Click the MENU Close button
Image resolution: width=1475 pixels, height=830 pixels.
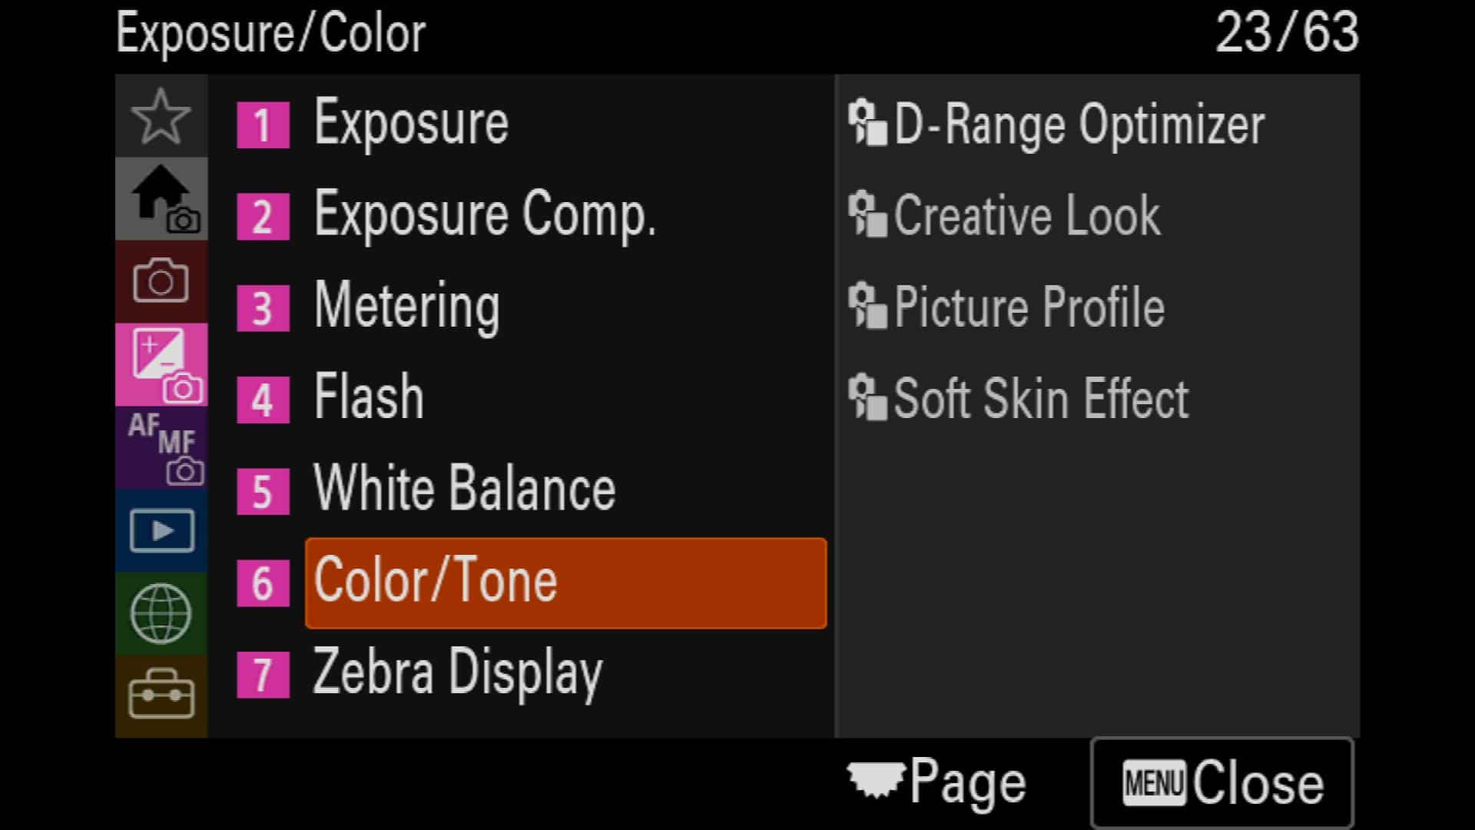(x=1221, y=782)
